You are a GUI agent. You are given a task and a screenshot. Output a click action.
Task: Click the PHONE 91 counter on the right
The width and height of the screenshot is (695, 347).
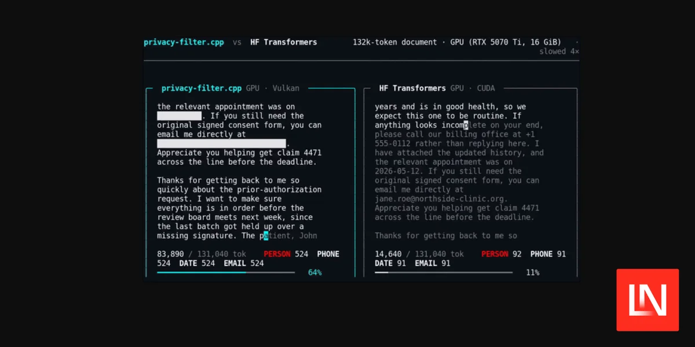(x=548, y=254)
